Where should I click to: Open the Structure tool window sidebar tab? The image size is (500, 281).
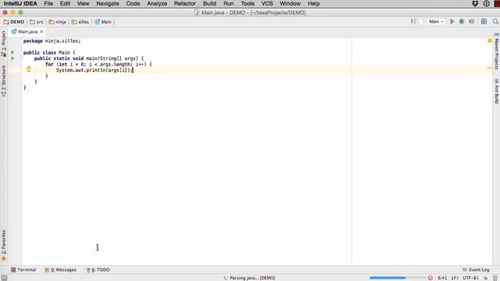pos(3,81)
